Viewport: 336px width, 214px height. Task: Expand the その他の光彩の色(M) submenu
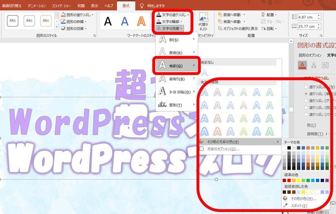pos(240,142)
